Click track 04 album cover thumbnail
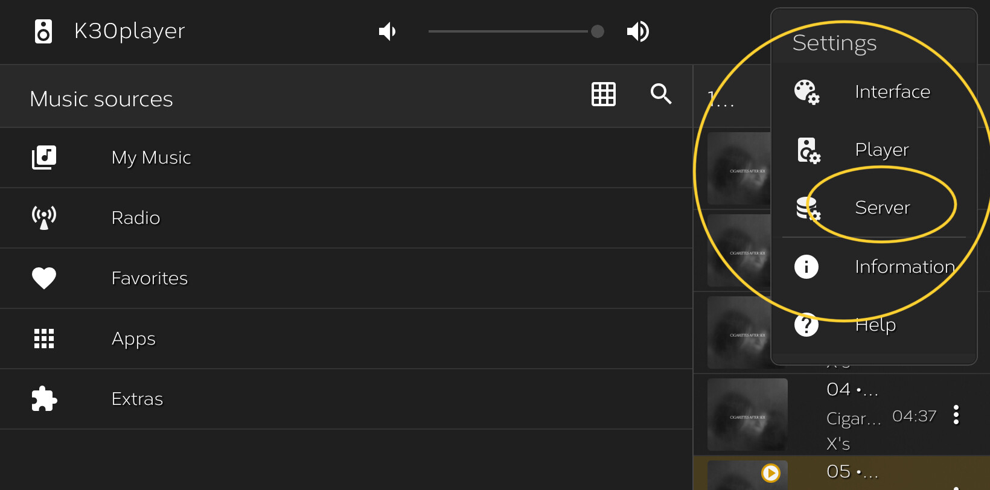The width and height of the screenshot is (990, 490). point(747,415)
